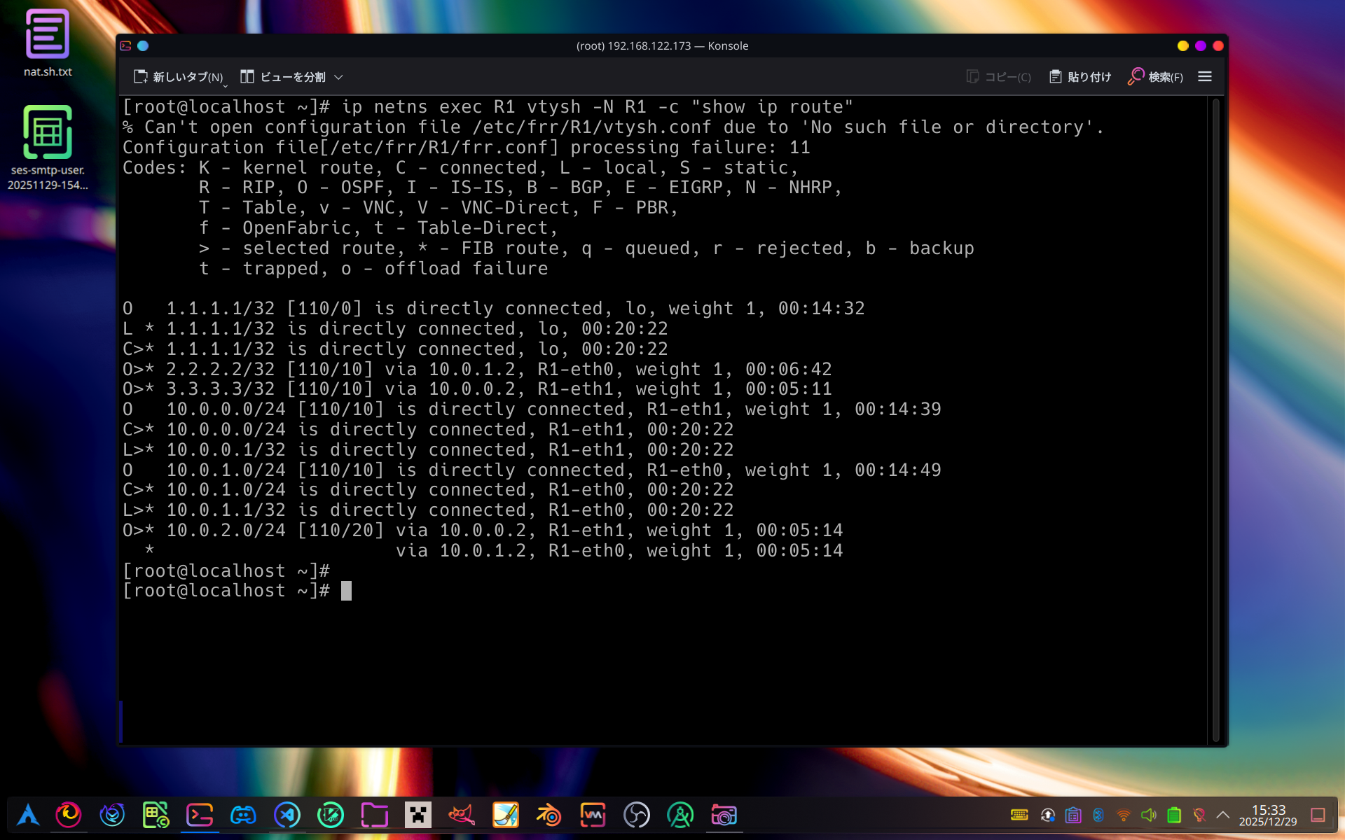Expand new tab dropdown arrow
This screenshot has width=1345, height=840.
(x=225, y=85)
